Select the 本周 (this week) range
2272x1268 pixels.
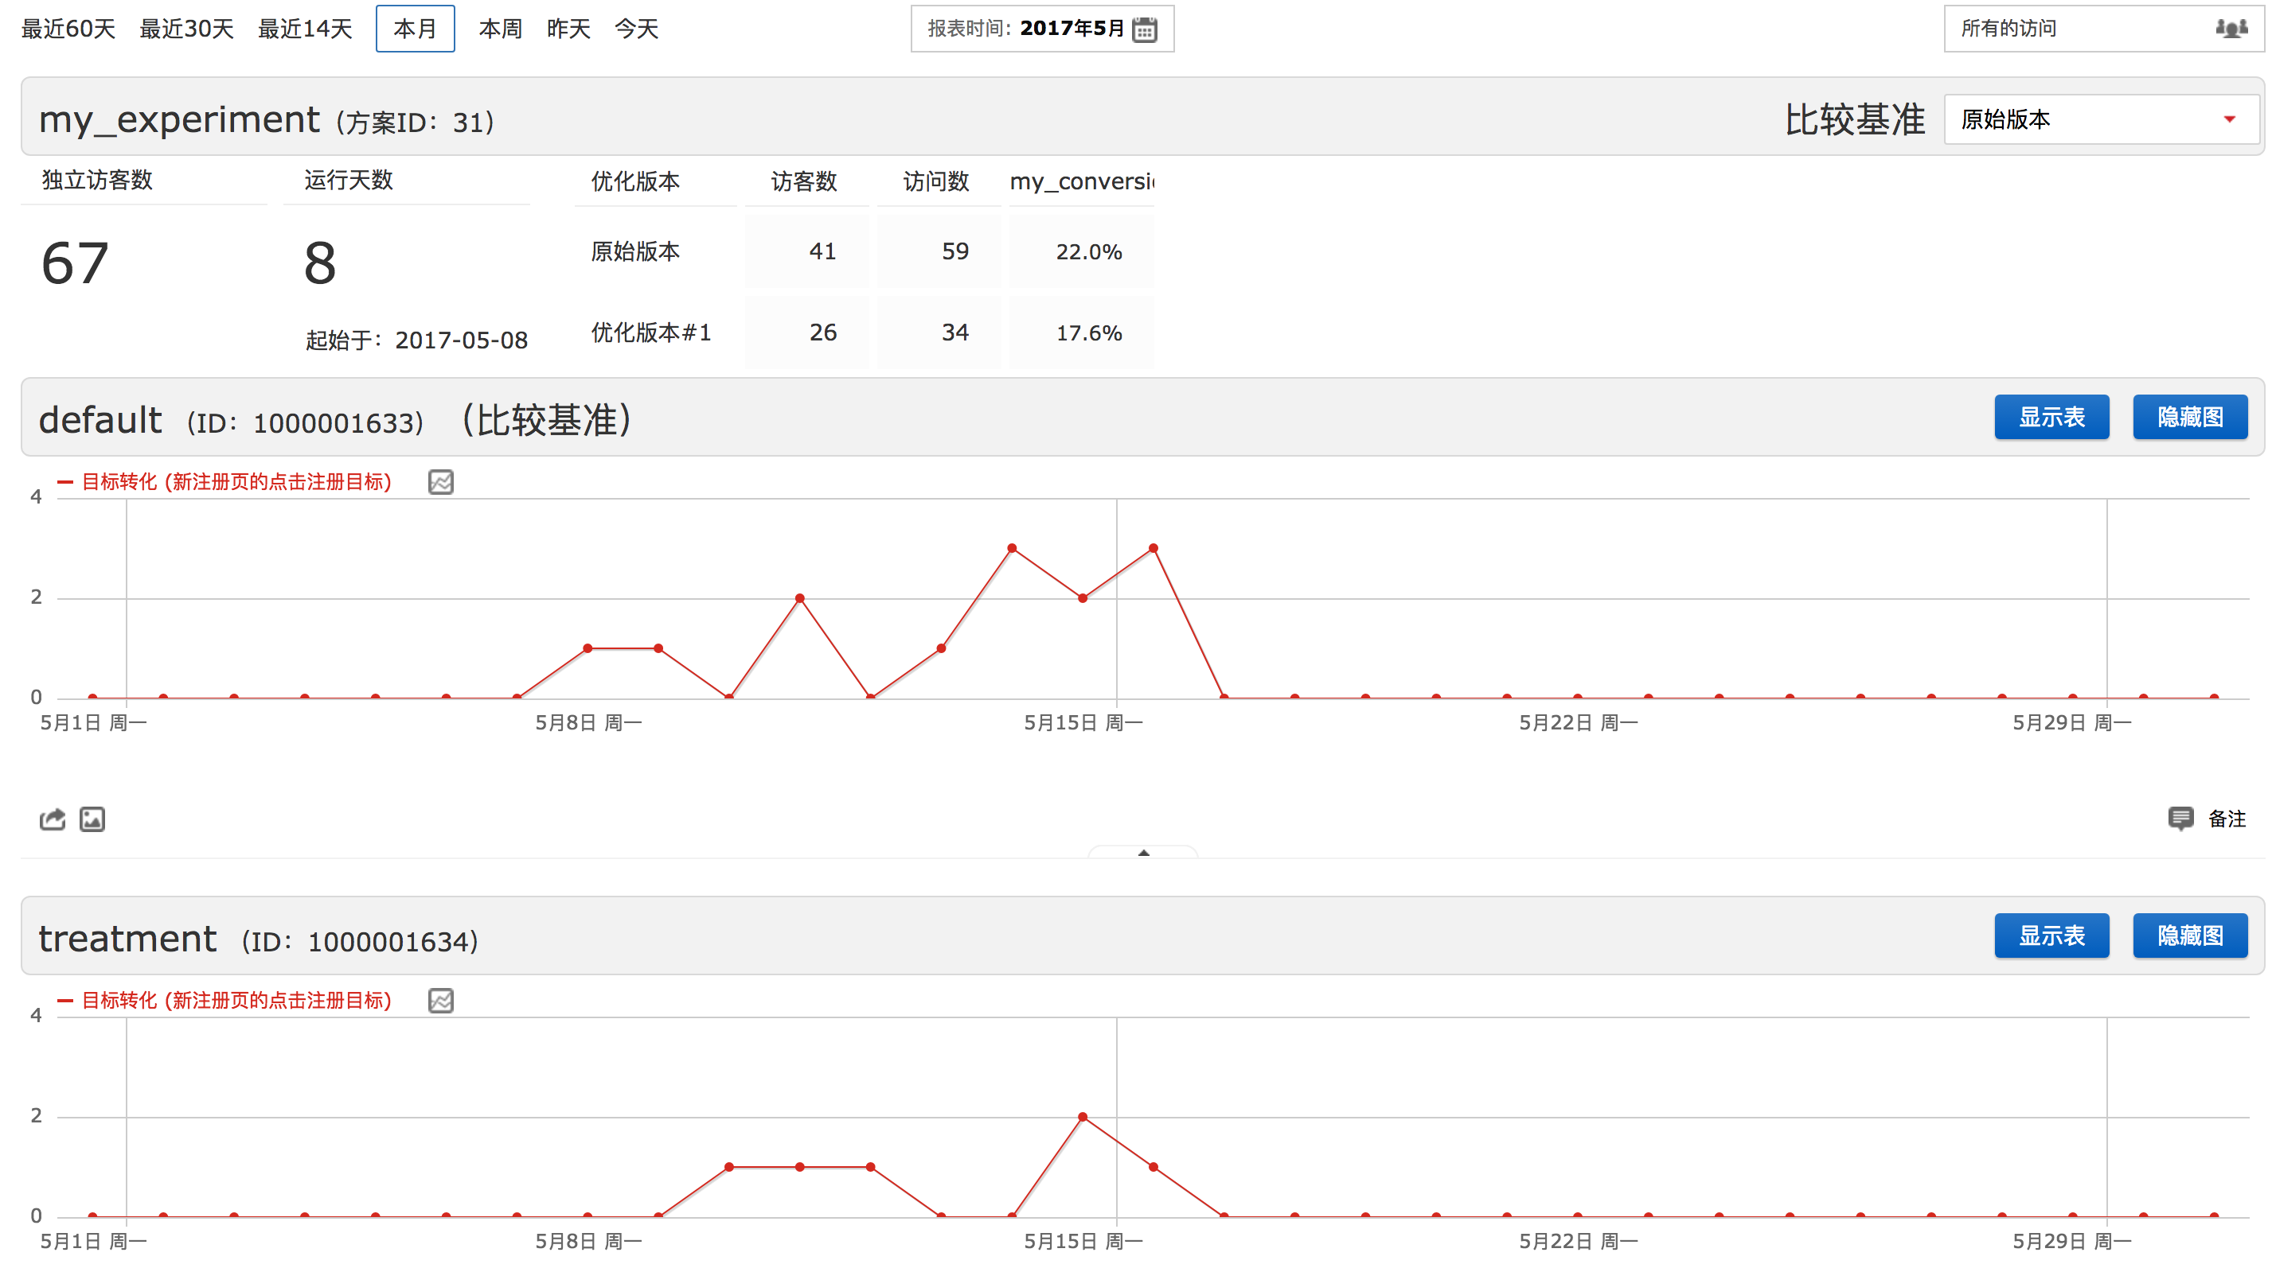[x=500, y=29]
